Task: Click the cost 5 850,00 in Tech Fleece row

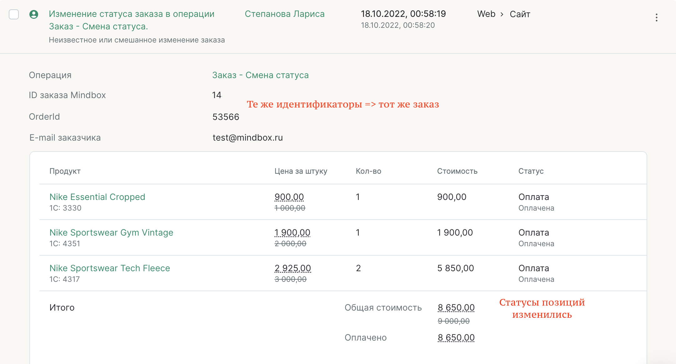Action: (456, 268)
